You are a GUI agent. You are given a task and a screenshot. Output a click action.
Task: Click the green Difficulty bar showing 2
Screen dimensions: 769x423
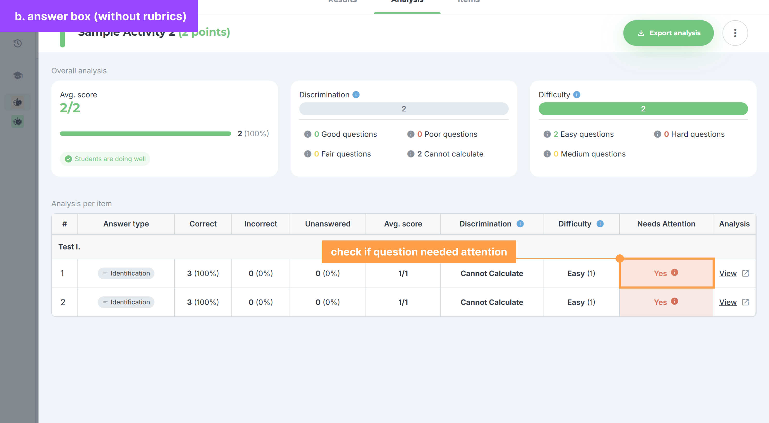coord(643,109)
